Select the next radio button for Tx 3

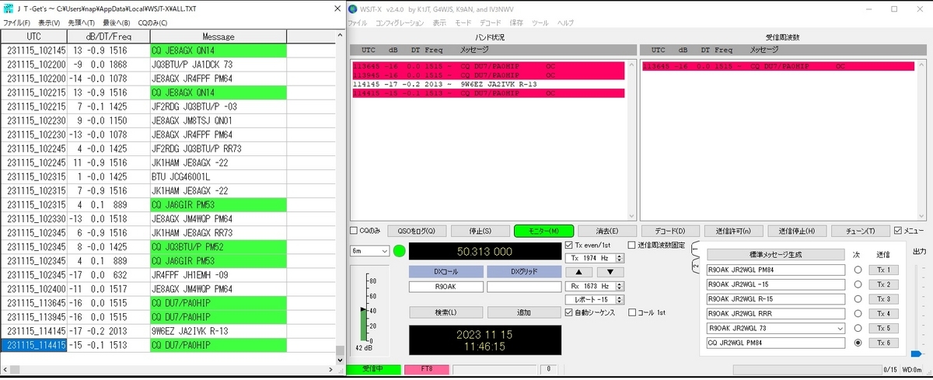click(x=857, y=299)
